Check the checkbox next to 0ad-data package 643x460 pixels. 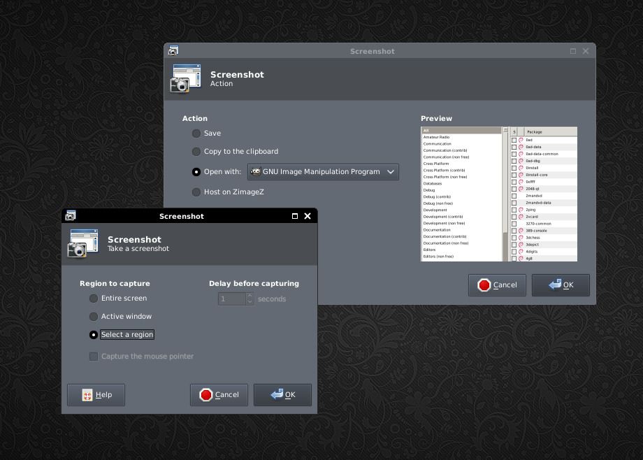click(514, 147)
